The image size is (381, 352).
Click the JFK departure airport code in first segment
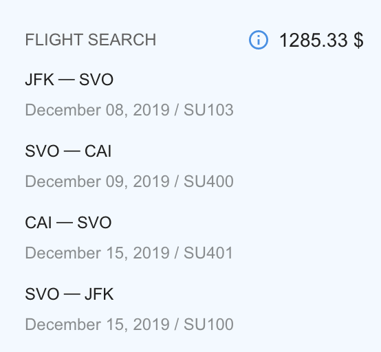coord(40,80)
